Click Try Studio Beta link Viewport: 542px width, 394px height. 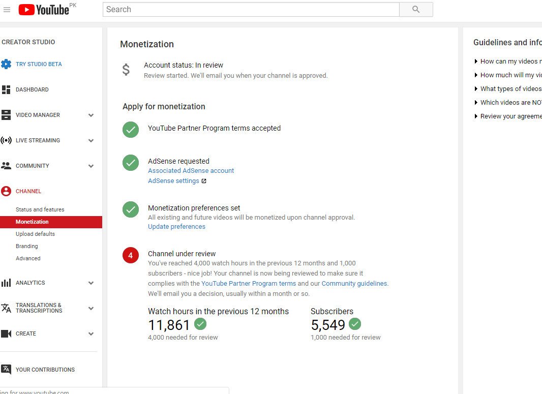[x=39, y=64]
